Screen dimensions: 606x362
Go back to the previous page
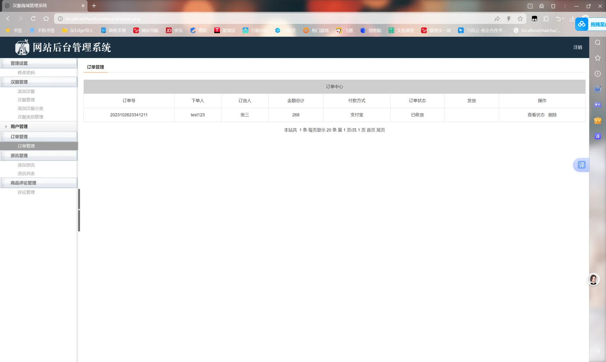click(8, 19)
